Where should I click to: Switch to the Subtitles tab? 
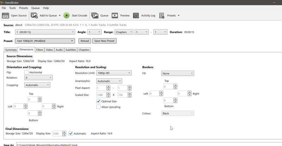tap(70, 50)
